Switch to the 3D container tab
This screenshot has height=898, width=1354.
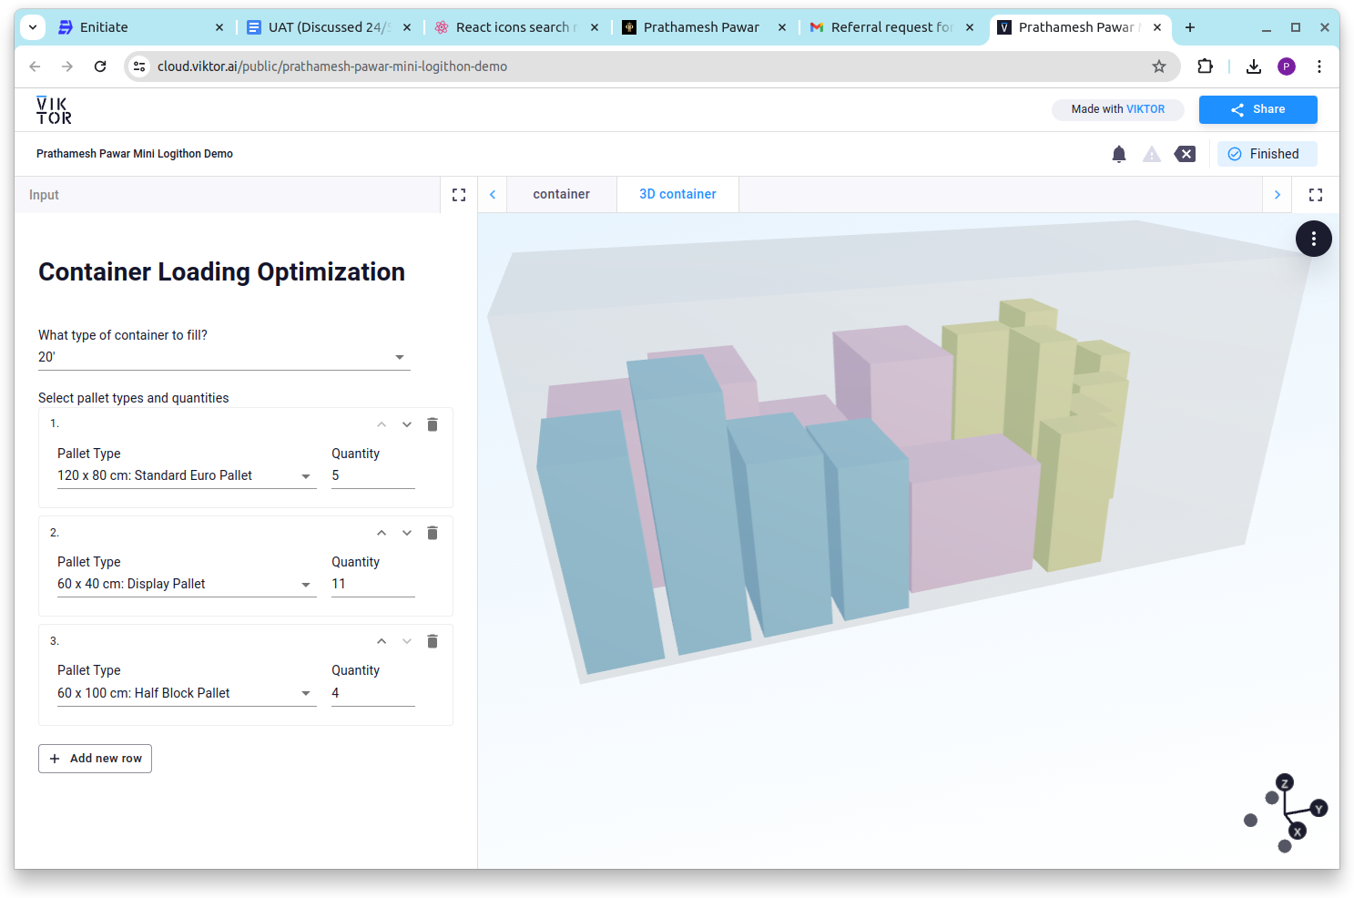pyautogui.click(x=677, y=194)
